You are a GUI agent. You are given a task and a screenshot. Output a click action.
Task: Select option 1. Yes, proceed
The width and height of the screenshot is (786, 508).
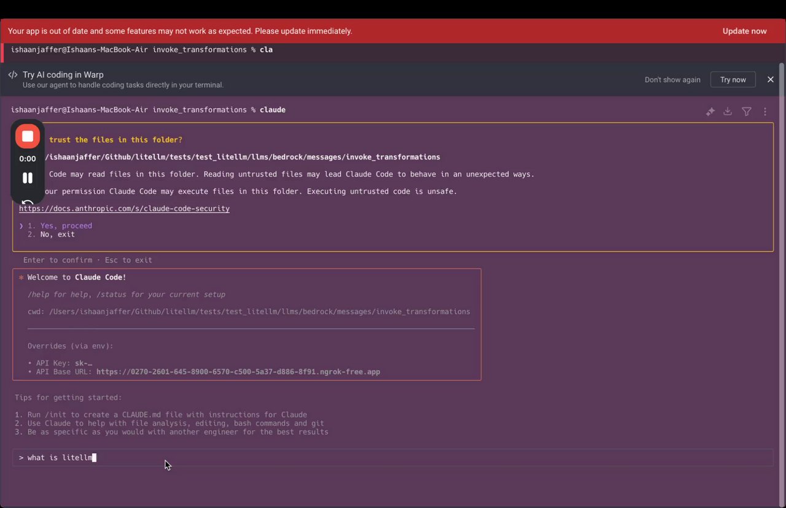(60, 226)
